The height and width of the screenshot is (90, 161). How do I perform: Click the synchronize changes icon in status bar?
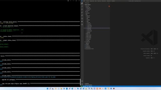tap(87, 86)
